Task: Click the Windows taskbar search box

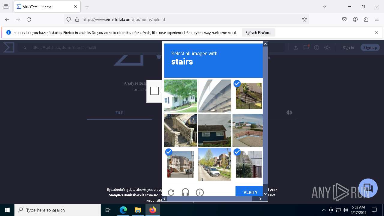Action: (x=58, y=210)
